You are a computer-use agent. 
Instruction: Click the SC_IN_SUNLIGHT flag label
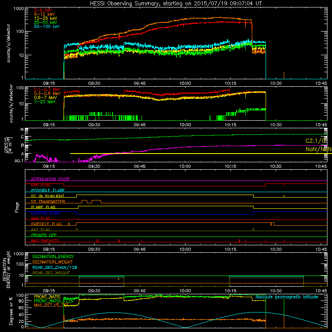48,196
